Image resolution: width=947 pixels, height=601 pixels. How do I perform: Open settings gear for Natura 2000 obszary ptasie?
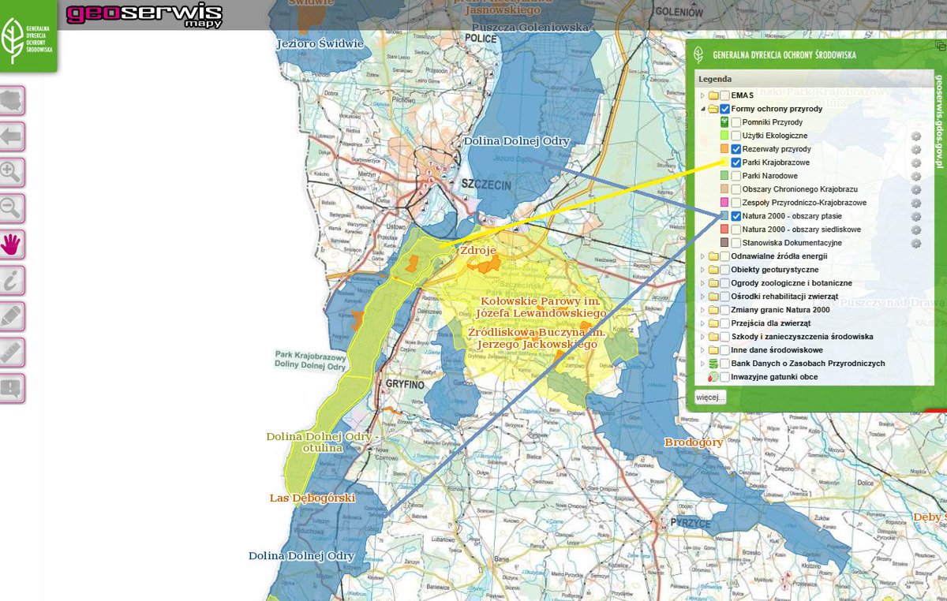(x=916, y=216)
